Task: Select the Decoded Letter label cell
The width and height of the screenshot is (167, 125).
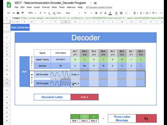Action: click(52, 97)
